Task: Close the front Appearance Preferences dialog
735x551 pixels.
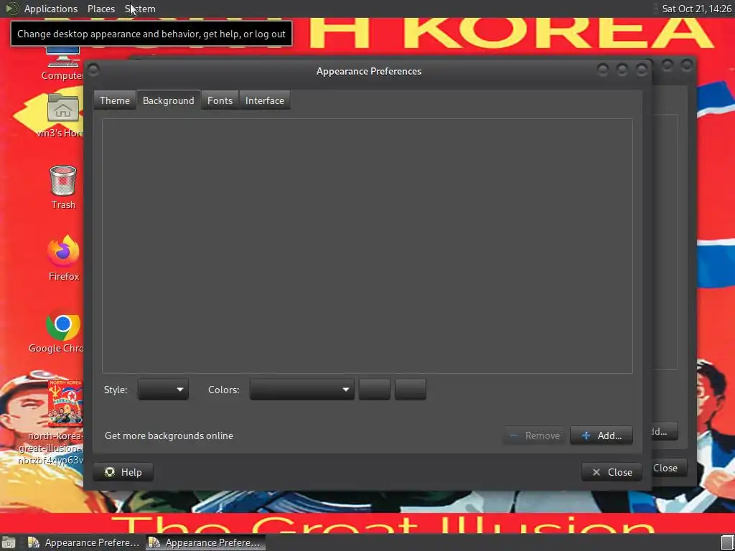Action: pos(612,472)
